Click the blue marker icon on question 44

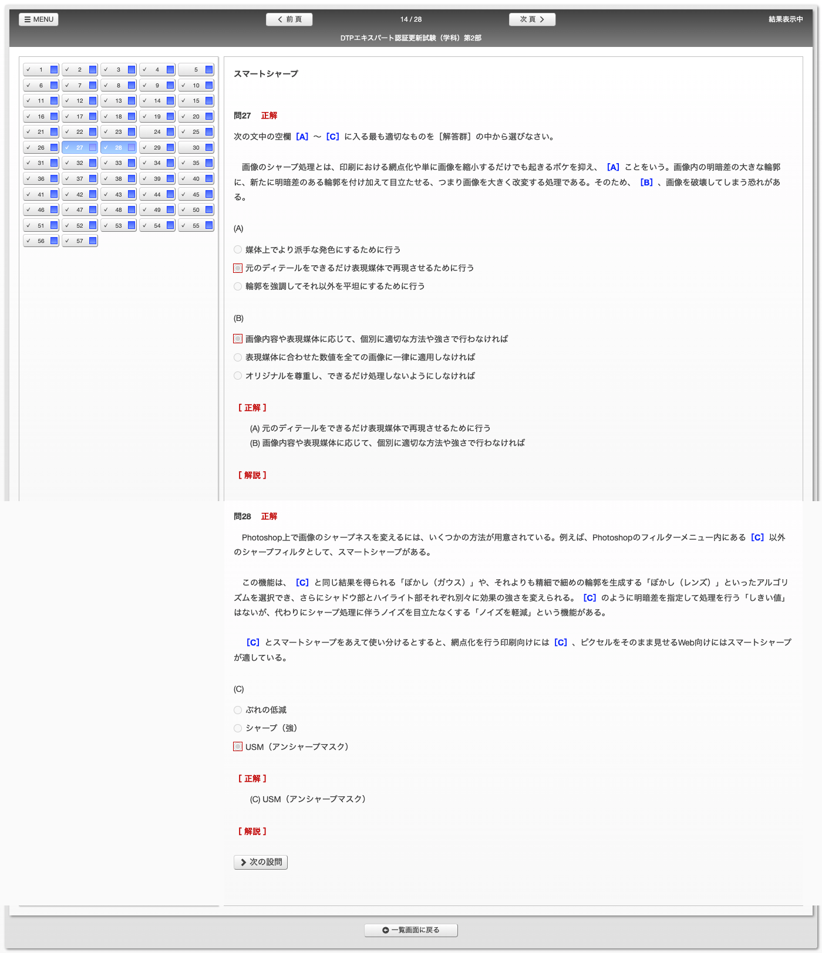pyautogui.click(x=170, y=194)
